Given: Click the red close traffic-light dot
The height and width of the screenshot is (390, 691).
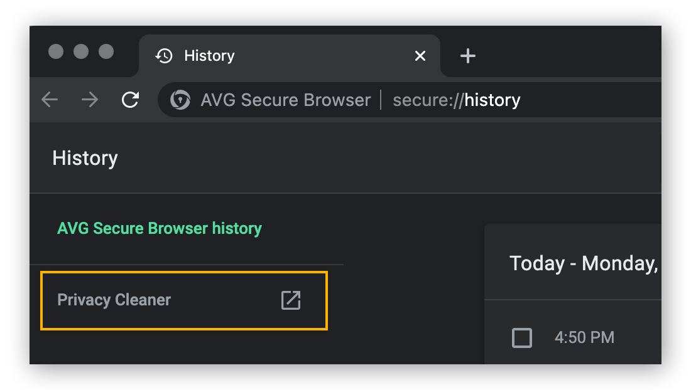Looking at the screenshot, I should coord(57,52).
